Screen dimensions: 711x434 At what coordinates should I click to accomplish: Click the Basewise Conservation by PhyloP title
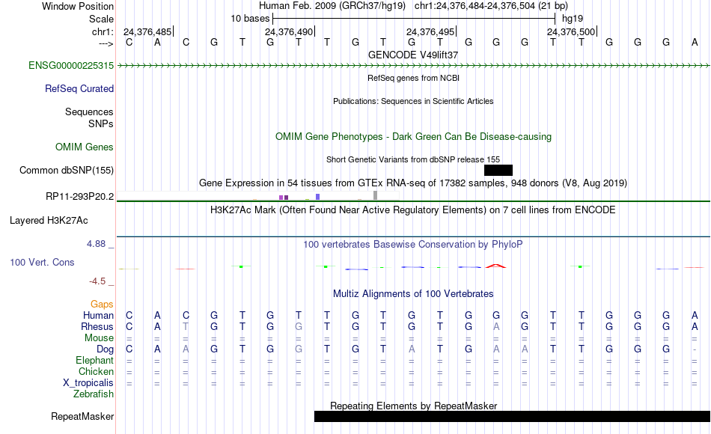[413, 245]
